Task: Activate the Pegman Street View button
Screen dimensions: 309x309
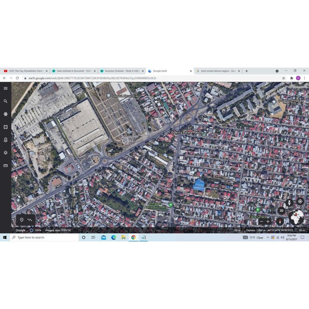Action: [289, 202]
